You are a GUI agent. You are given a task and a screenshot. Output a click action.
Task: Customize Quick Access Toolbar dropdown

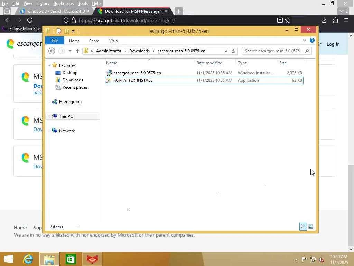pos(73,31)
